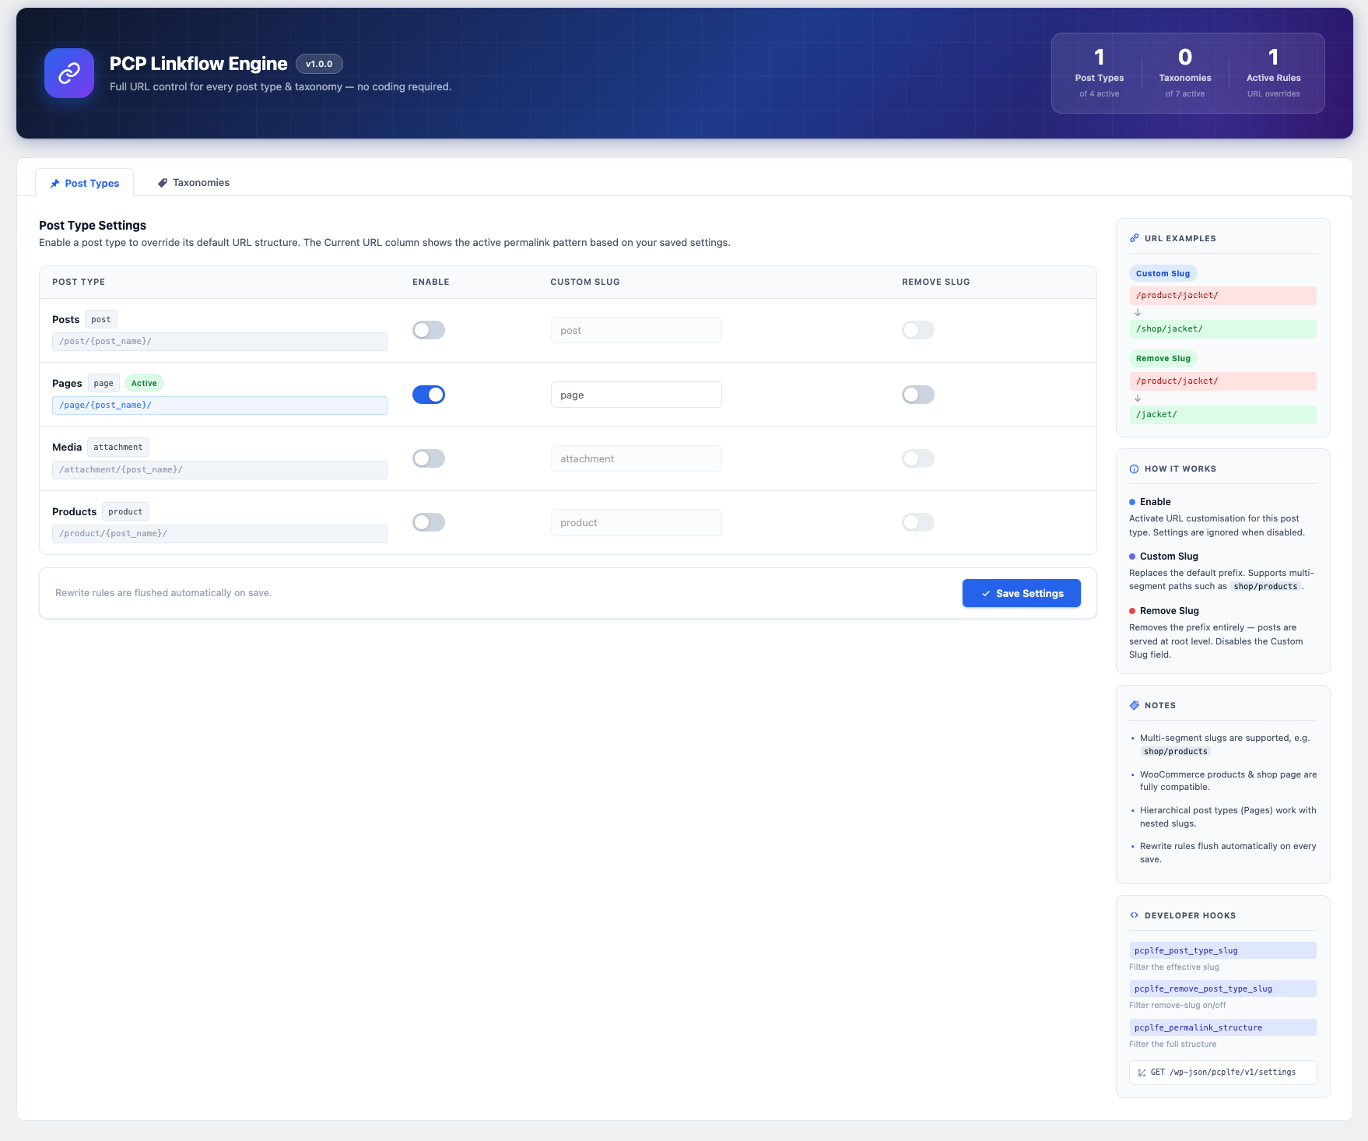Turn on the Products enable toggle

tap(429, 522)
